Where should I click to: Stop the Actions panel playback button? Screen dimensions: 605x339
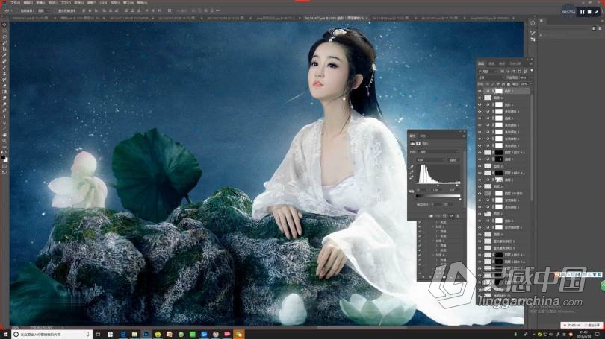tap(423, 277)
